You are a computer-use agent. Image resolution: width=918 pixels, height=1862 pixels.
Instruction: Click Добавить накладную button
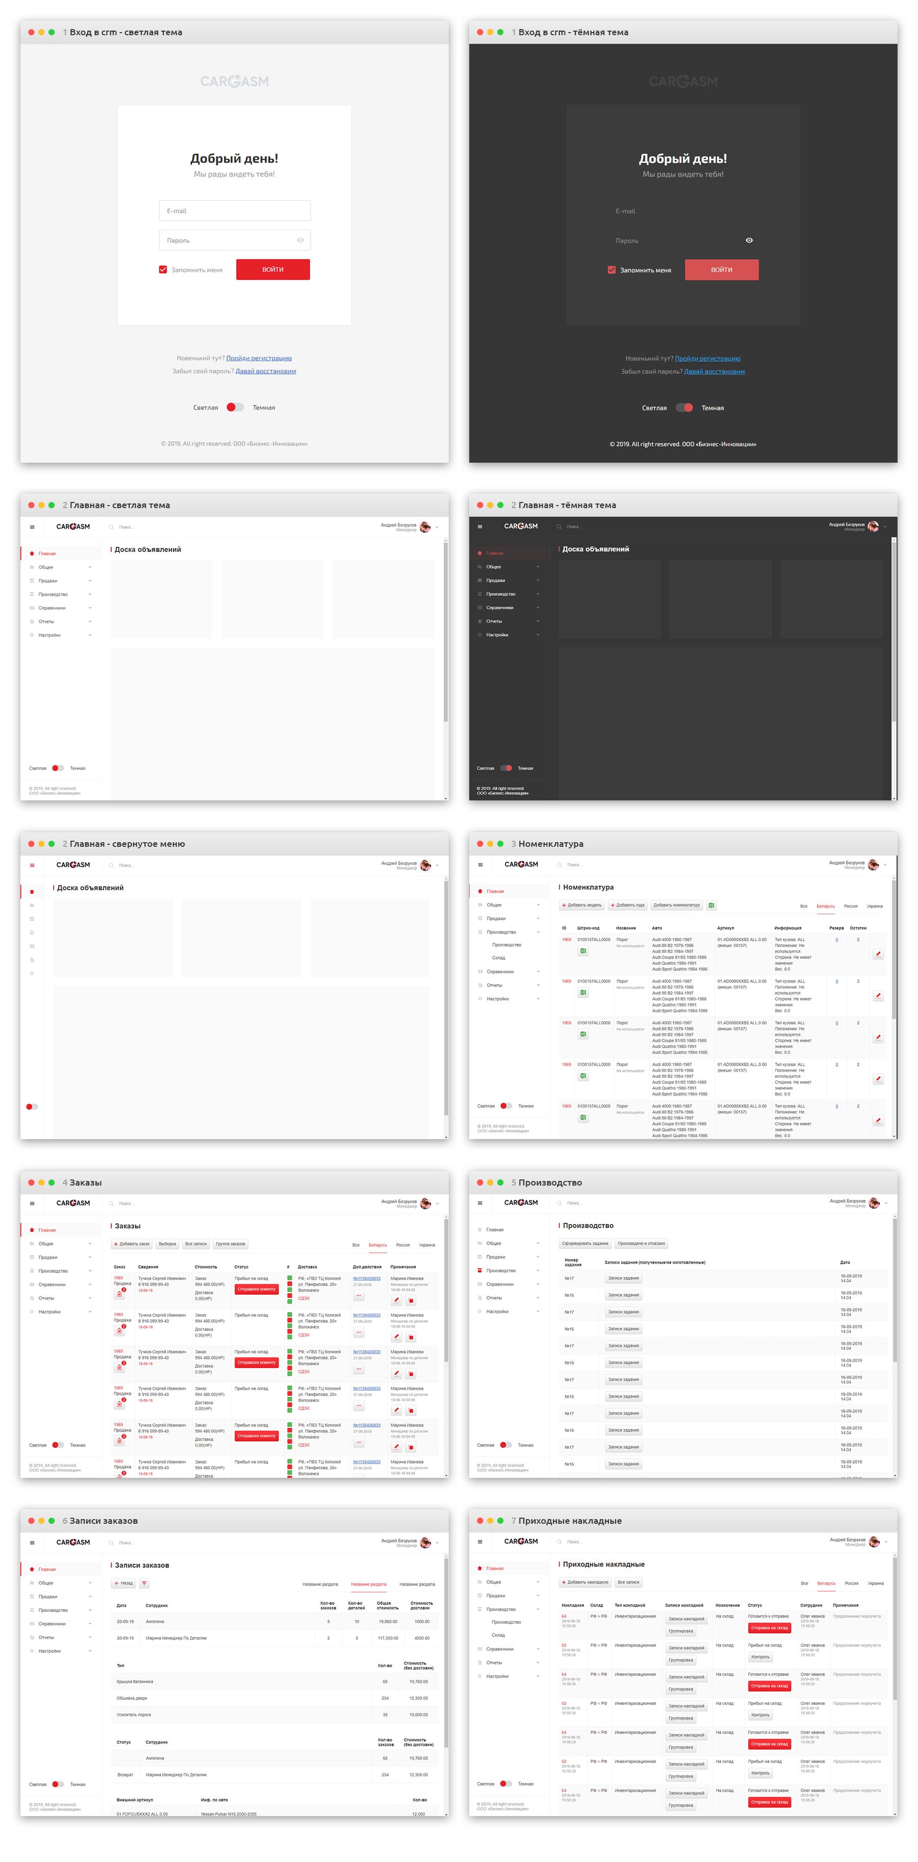tap(585, 1582)
